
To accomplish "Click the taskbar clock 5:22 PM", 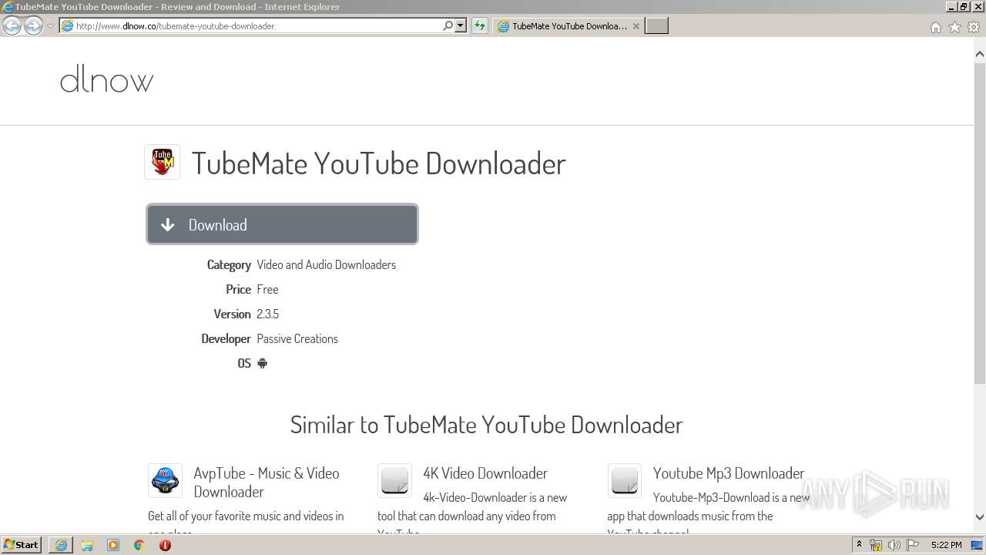I will click(x=946, y=545).
